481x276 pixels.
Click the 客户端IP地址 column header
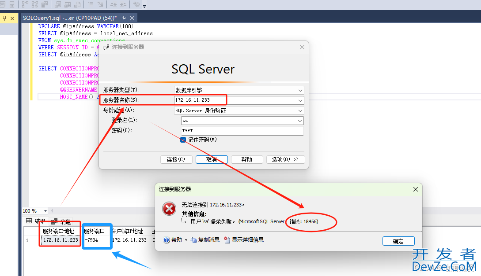(x=129, y=232)
